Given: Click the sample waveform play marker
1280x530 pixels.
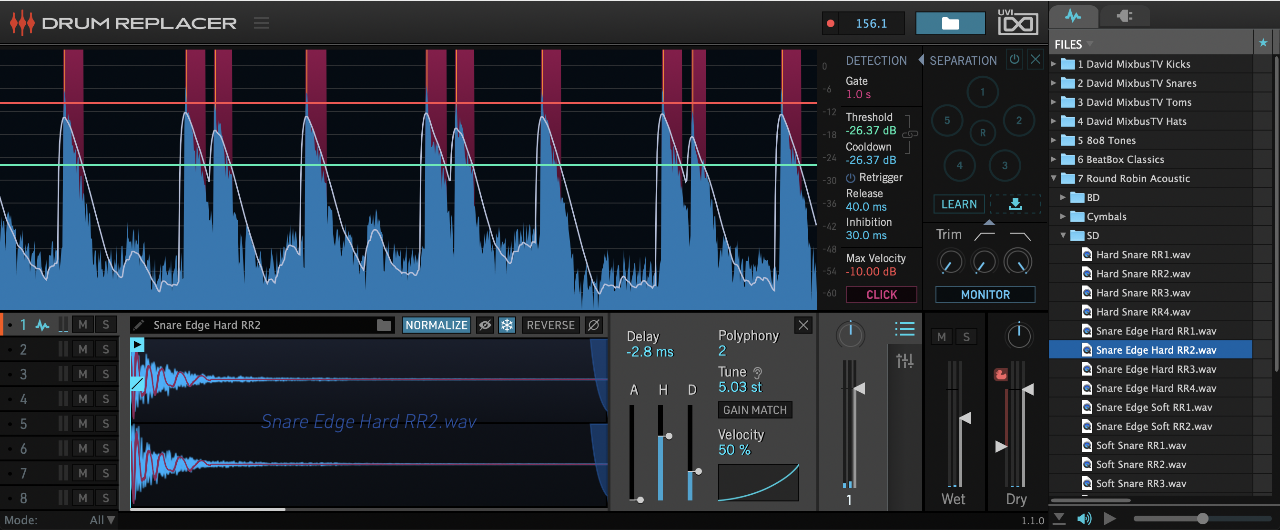Looking at the screenshot, I should (x=137, y=345).
